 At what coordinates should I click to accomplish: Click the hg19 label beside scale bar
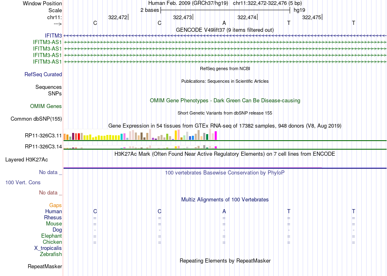point(299,10)
